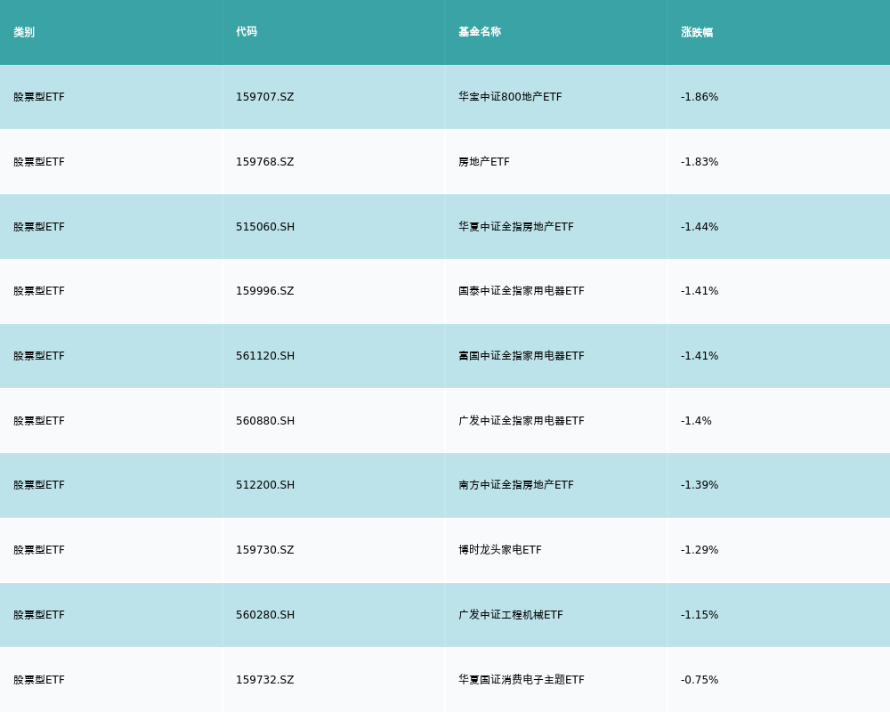The height and width of the screenshot is (712, 890).
Task: Click the 房地产ETF fund name
Action: click(x=484, y=162)
